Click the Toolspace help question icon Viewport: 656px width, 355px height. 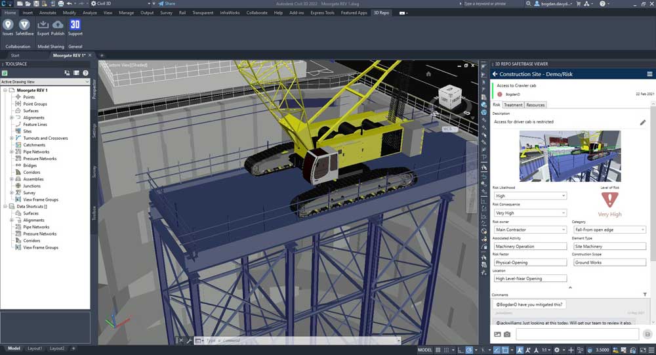85,73
